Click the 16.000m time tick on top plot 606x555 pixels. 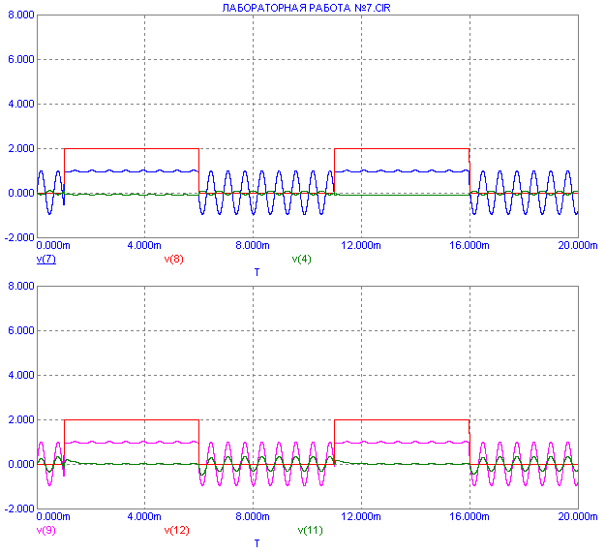(470, 246)
